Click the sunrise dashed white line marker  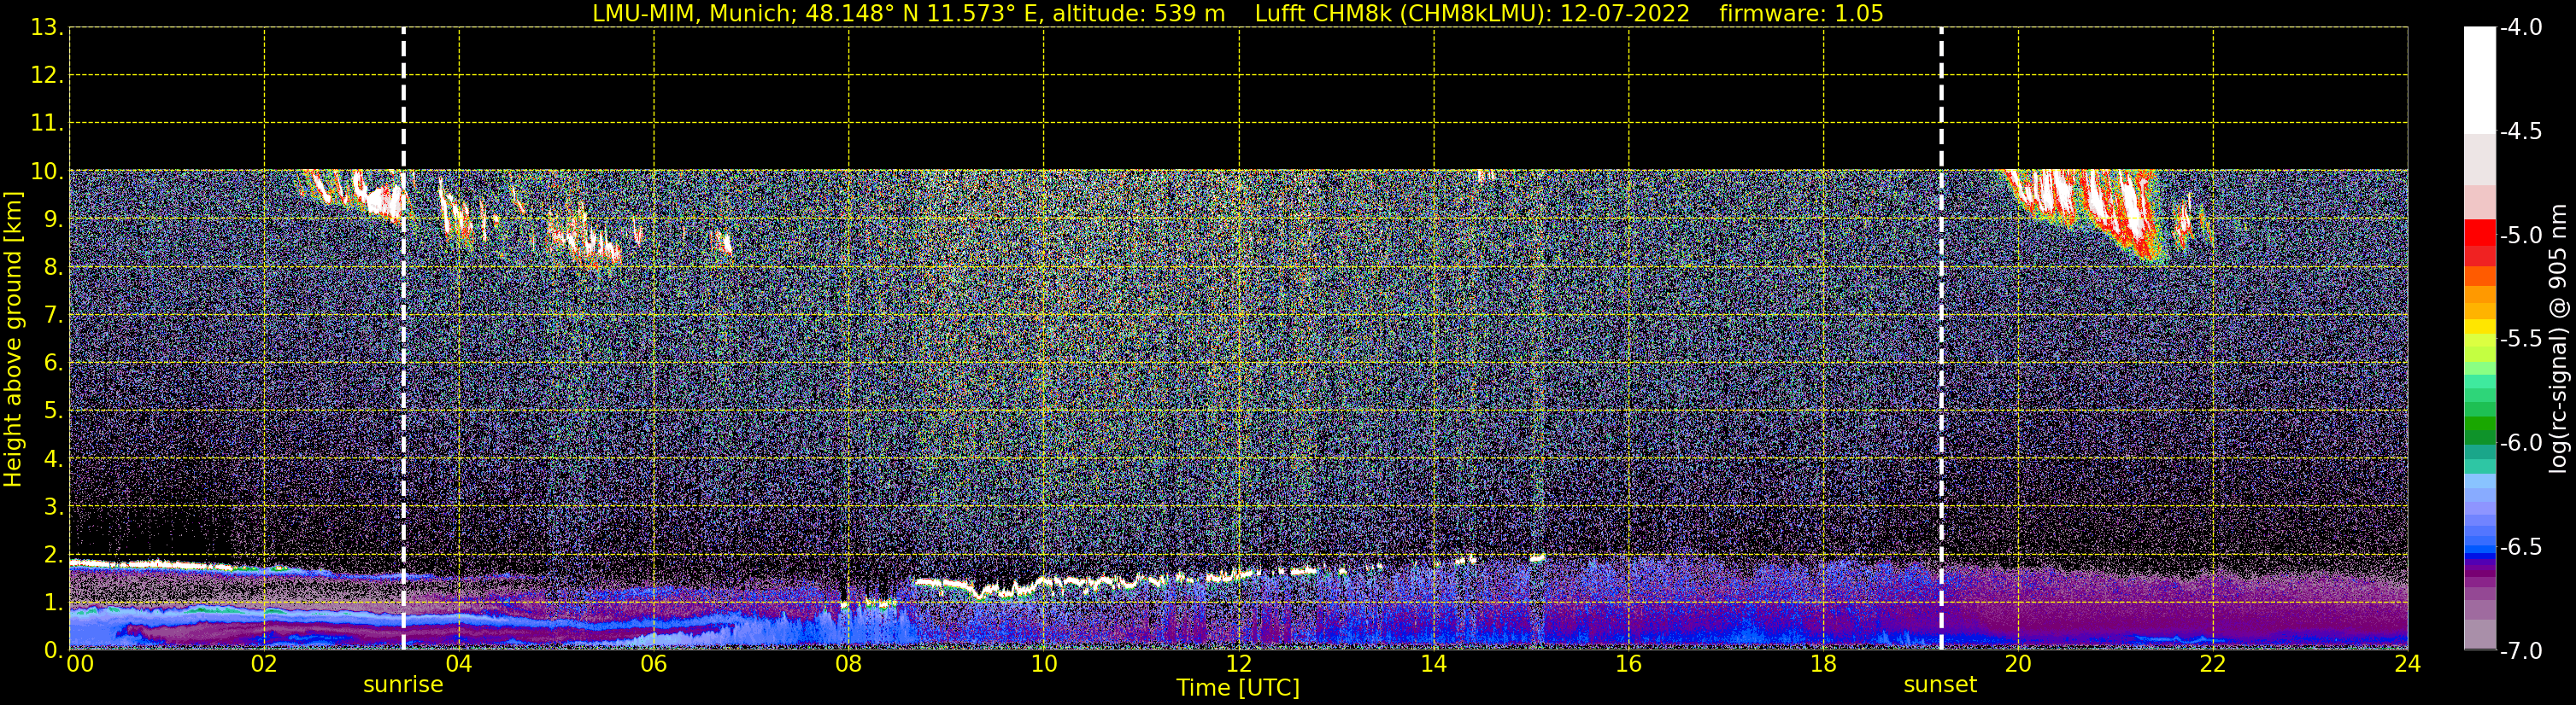pyautogui.click(x=403, y=339)
